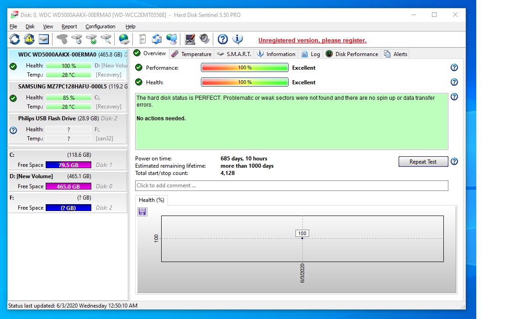Click the warning refresh toolbar icon
The height and width of the screenshot is (319, 526).
coord(29,39)
